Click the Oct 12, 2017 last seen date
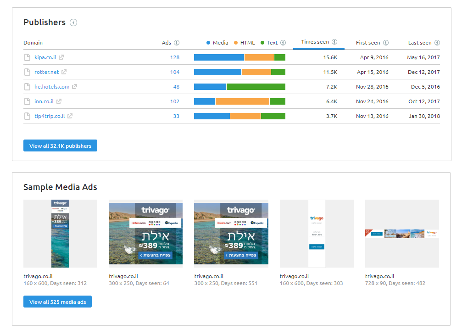This screenshot has height=330, width=462. click(424, 101)
